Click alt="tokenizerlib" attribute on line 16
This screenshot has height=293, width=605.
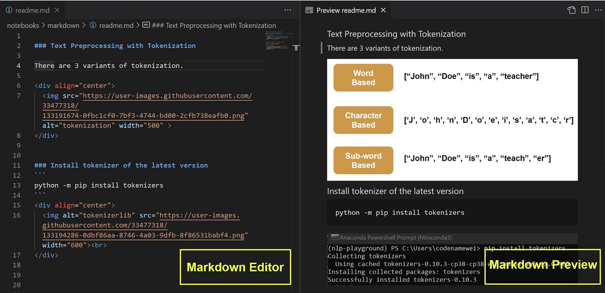tap(99, 215)
